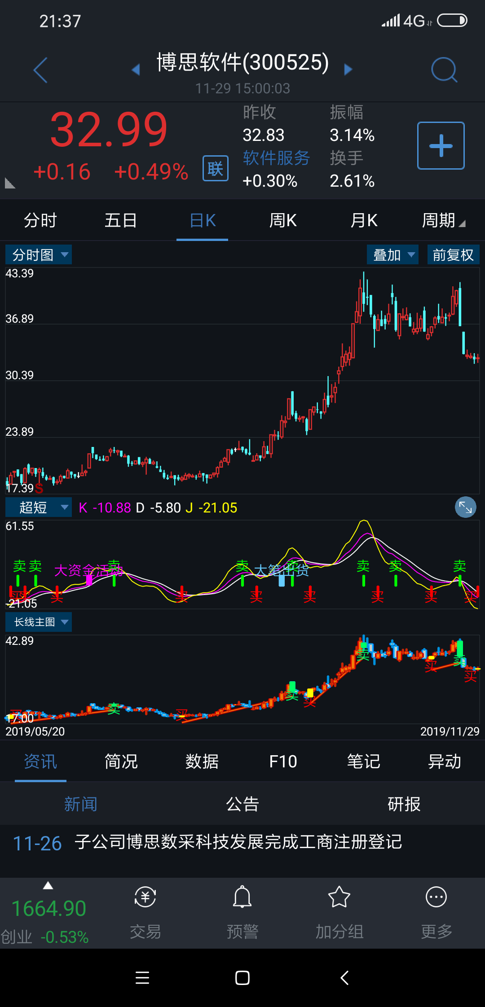Tap the back arrow in the header
485x1007 pixels.
click(40, 70)
